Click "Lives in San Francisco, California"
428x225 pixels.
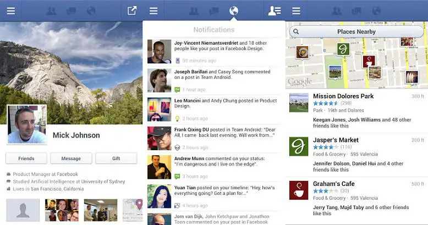tap(45, 189)
